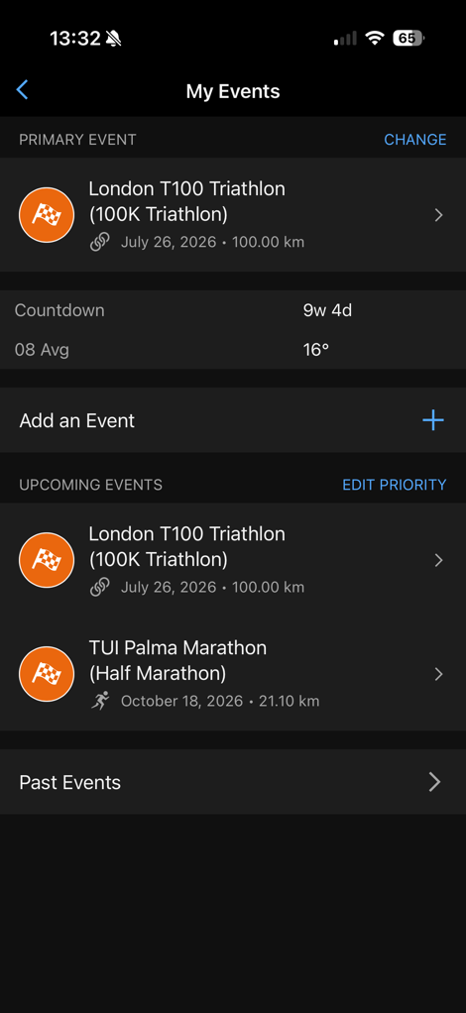Image resolution: width=466 pixels, height=1013 pixels.
Task: Tap the battery indicator in status bar
Action: coord(408,39)
